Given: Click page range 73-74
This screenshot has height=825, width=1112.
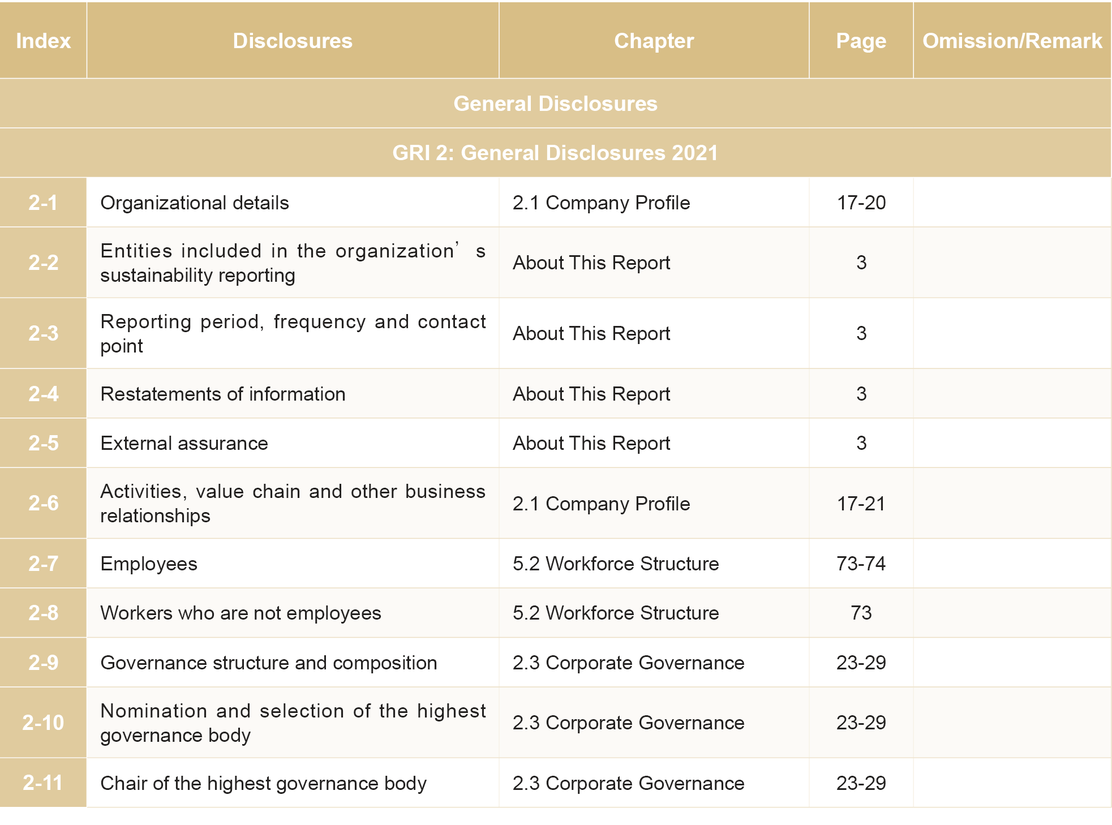Looking at the screenshot, I should coord(861,564).
